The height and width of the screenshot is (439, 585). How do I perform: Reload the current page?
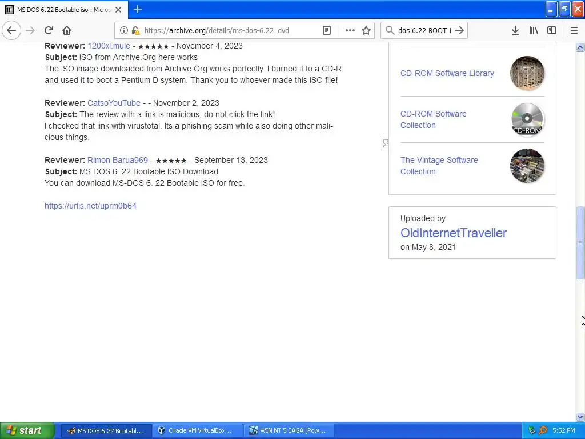pyautogui.click(x=49, y=30)
